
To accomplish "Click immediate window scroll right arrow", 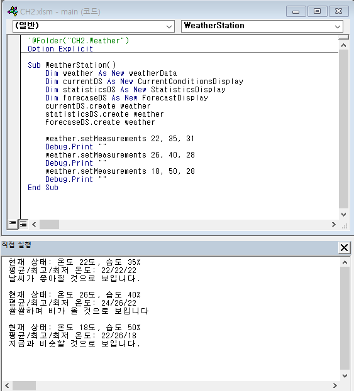I will coord(335,386).
